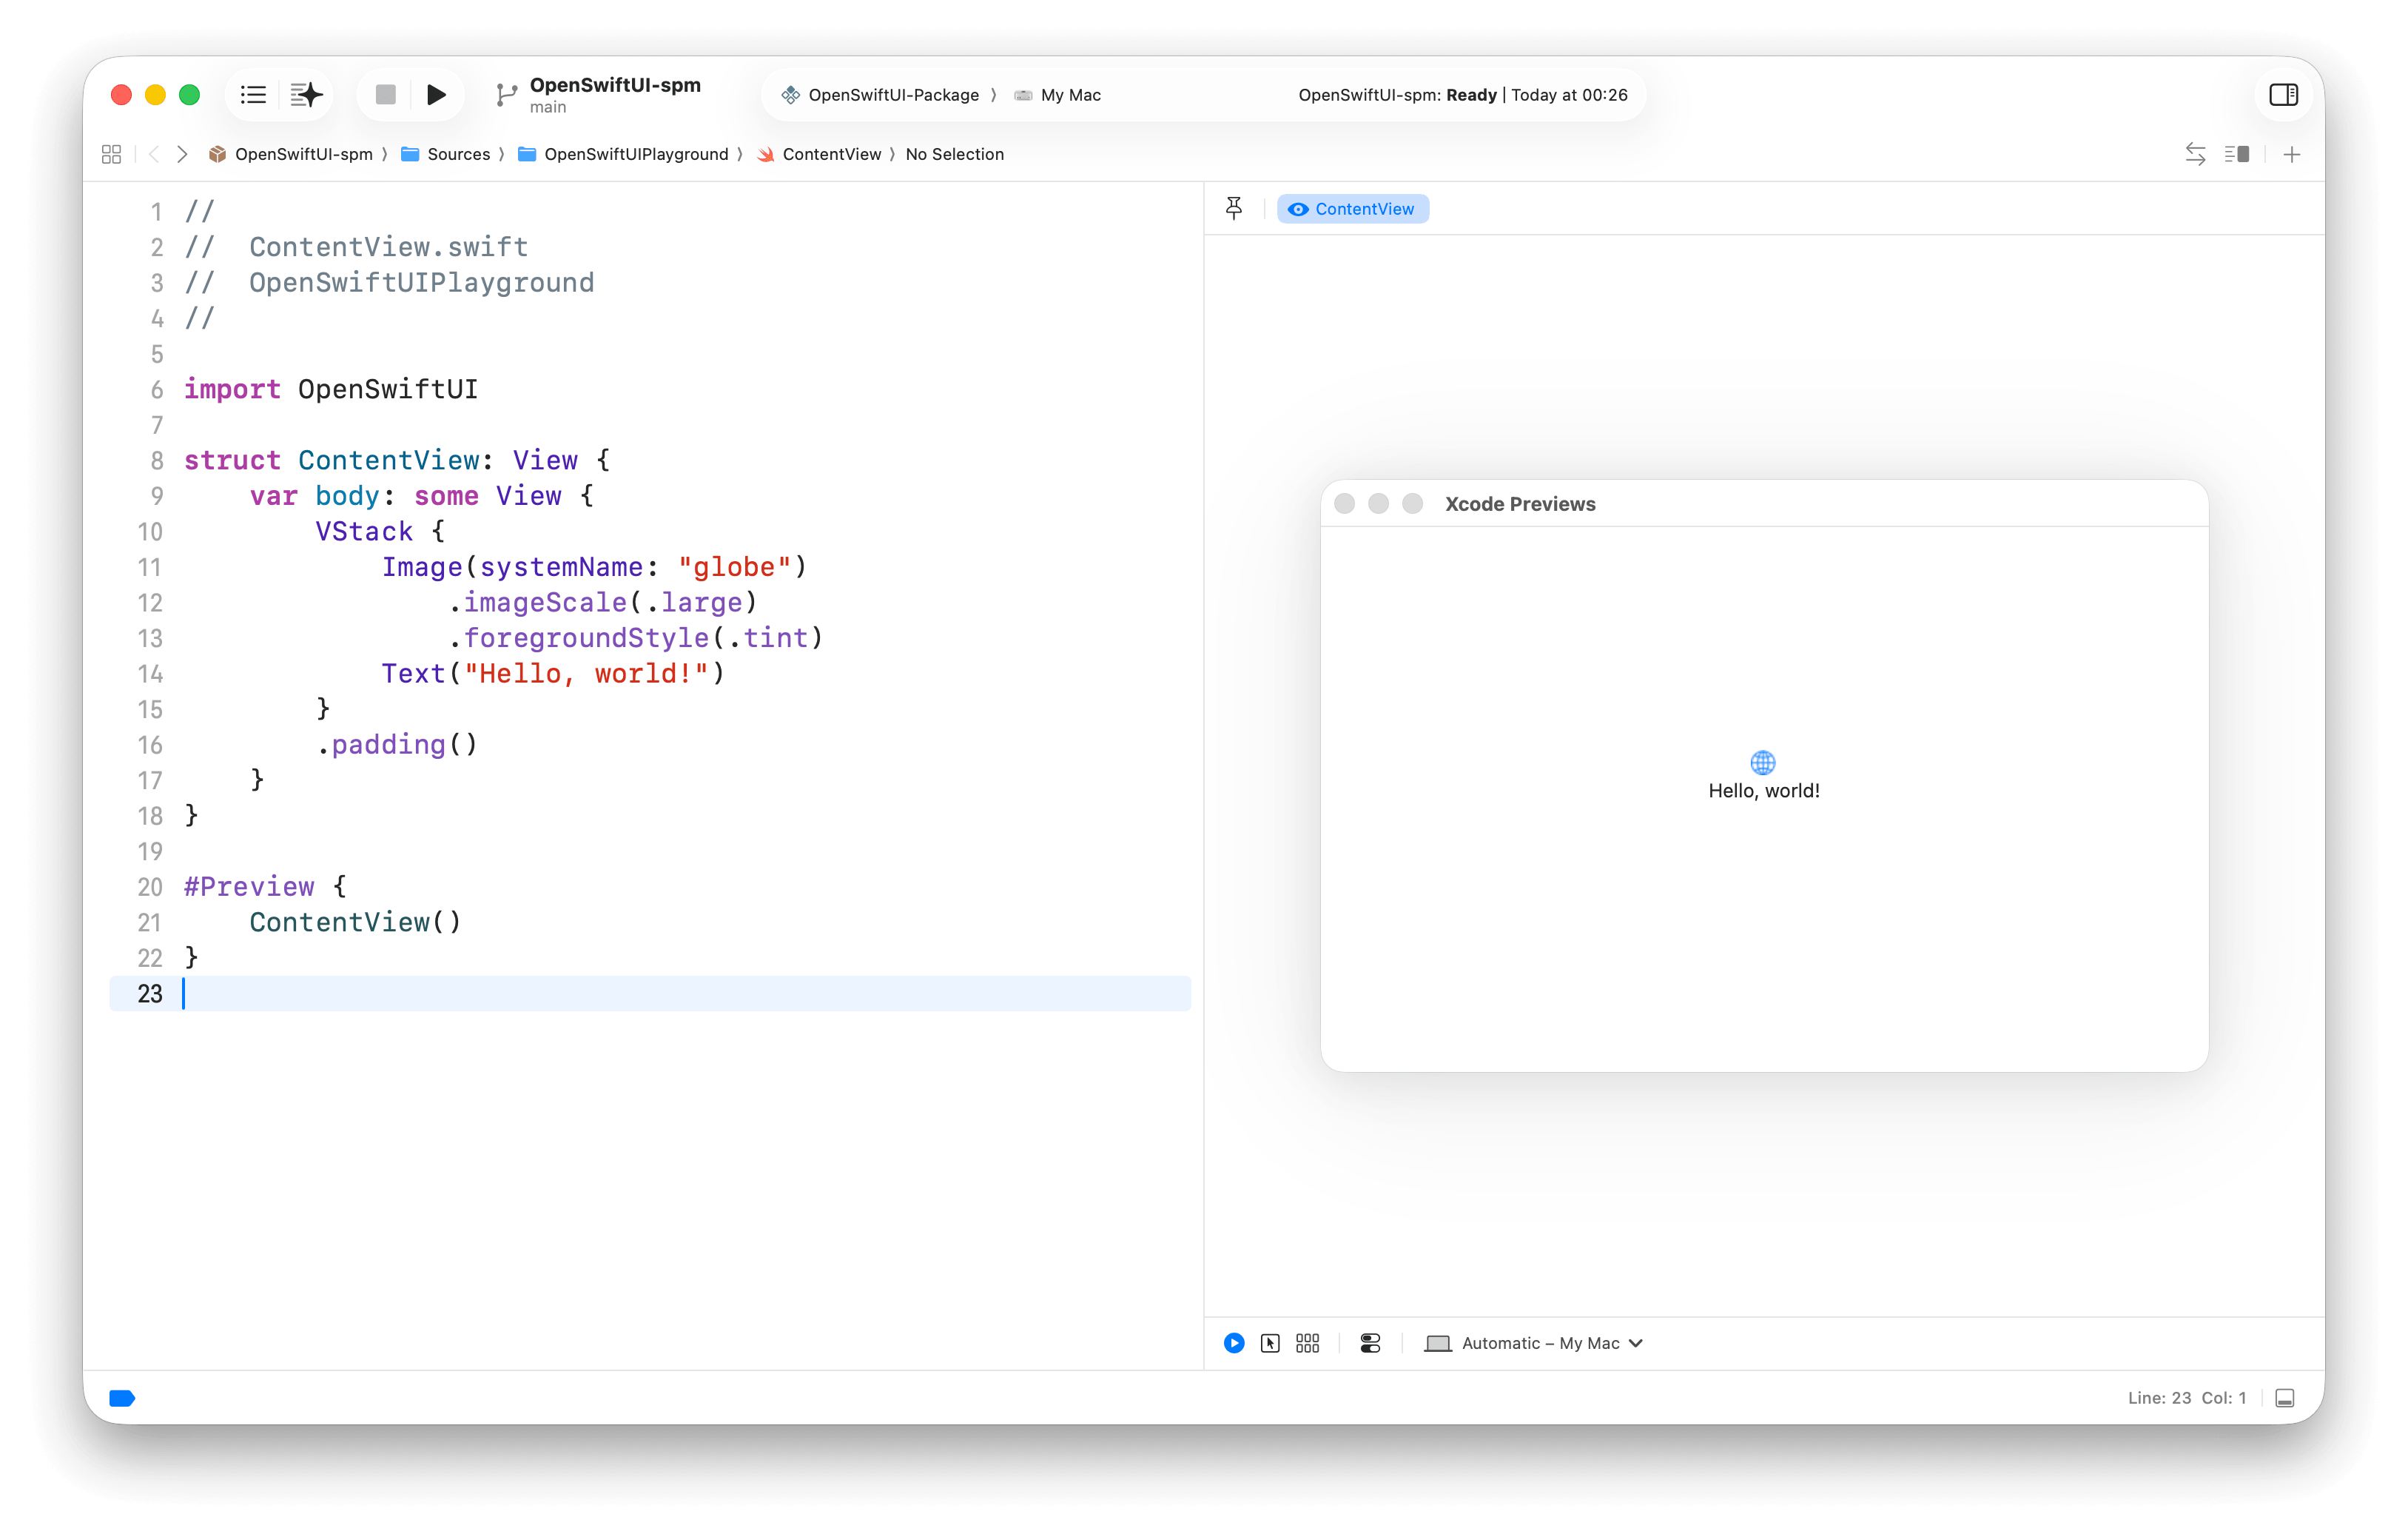Viewport: 2408px width, 1534px height.
Task: Click line number 8 in the gutter
Action: point(157,460)
